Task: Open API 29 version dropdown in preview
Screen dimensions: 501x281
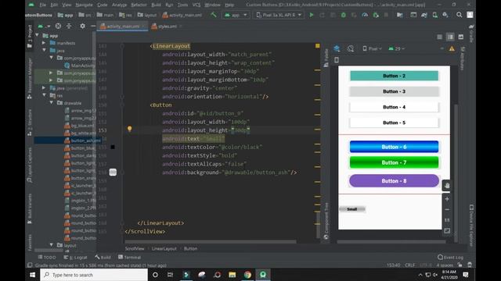Action: 397,48
